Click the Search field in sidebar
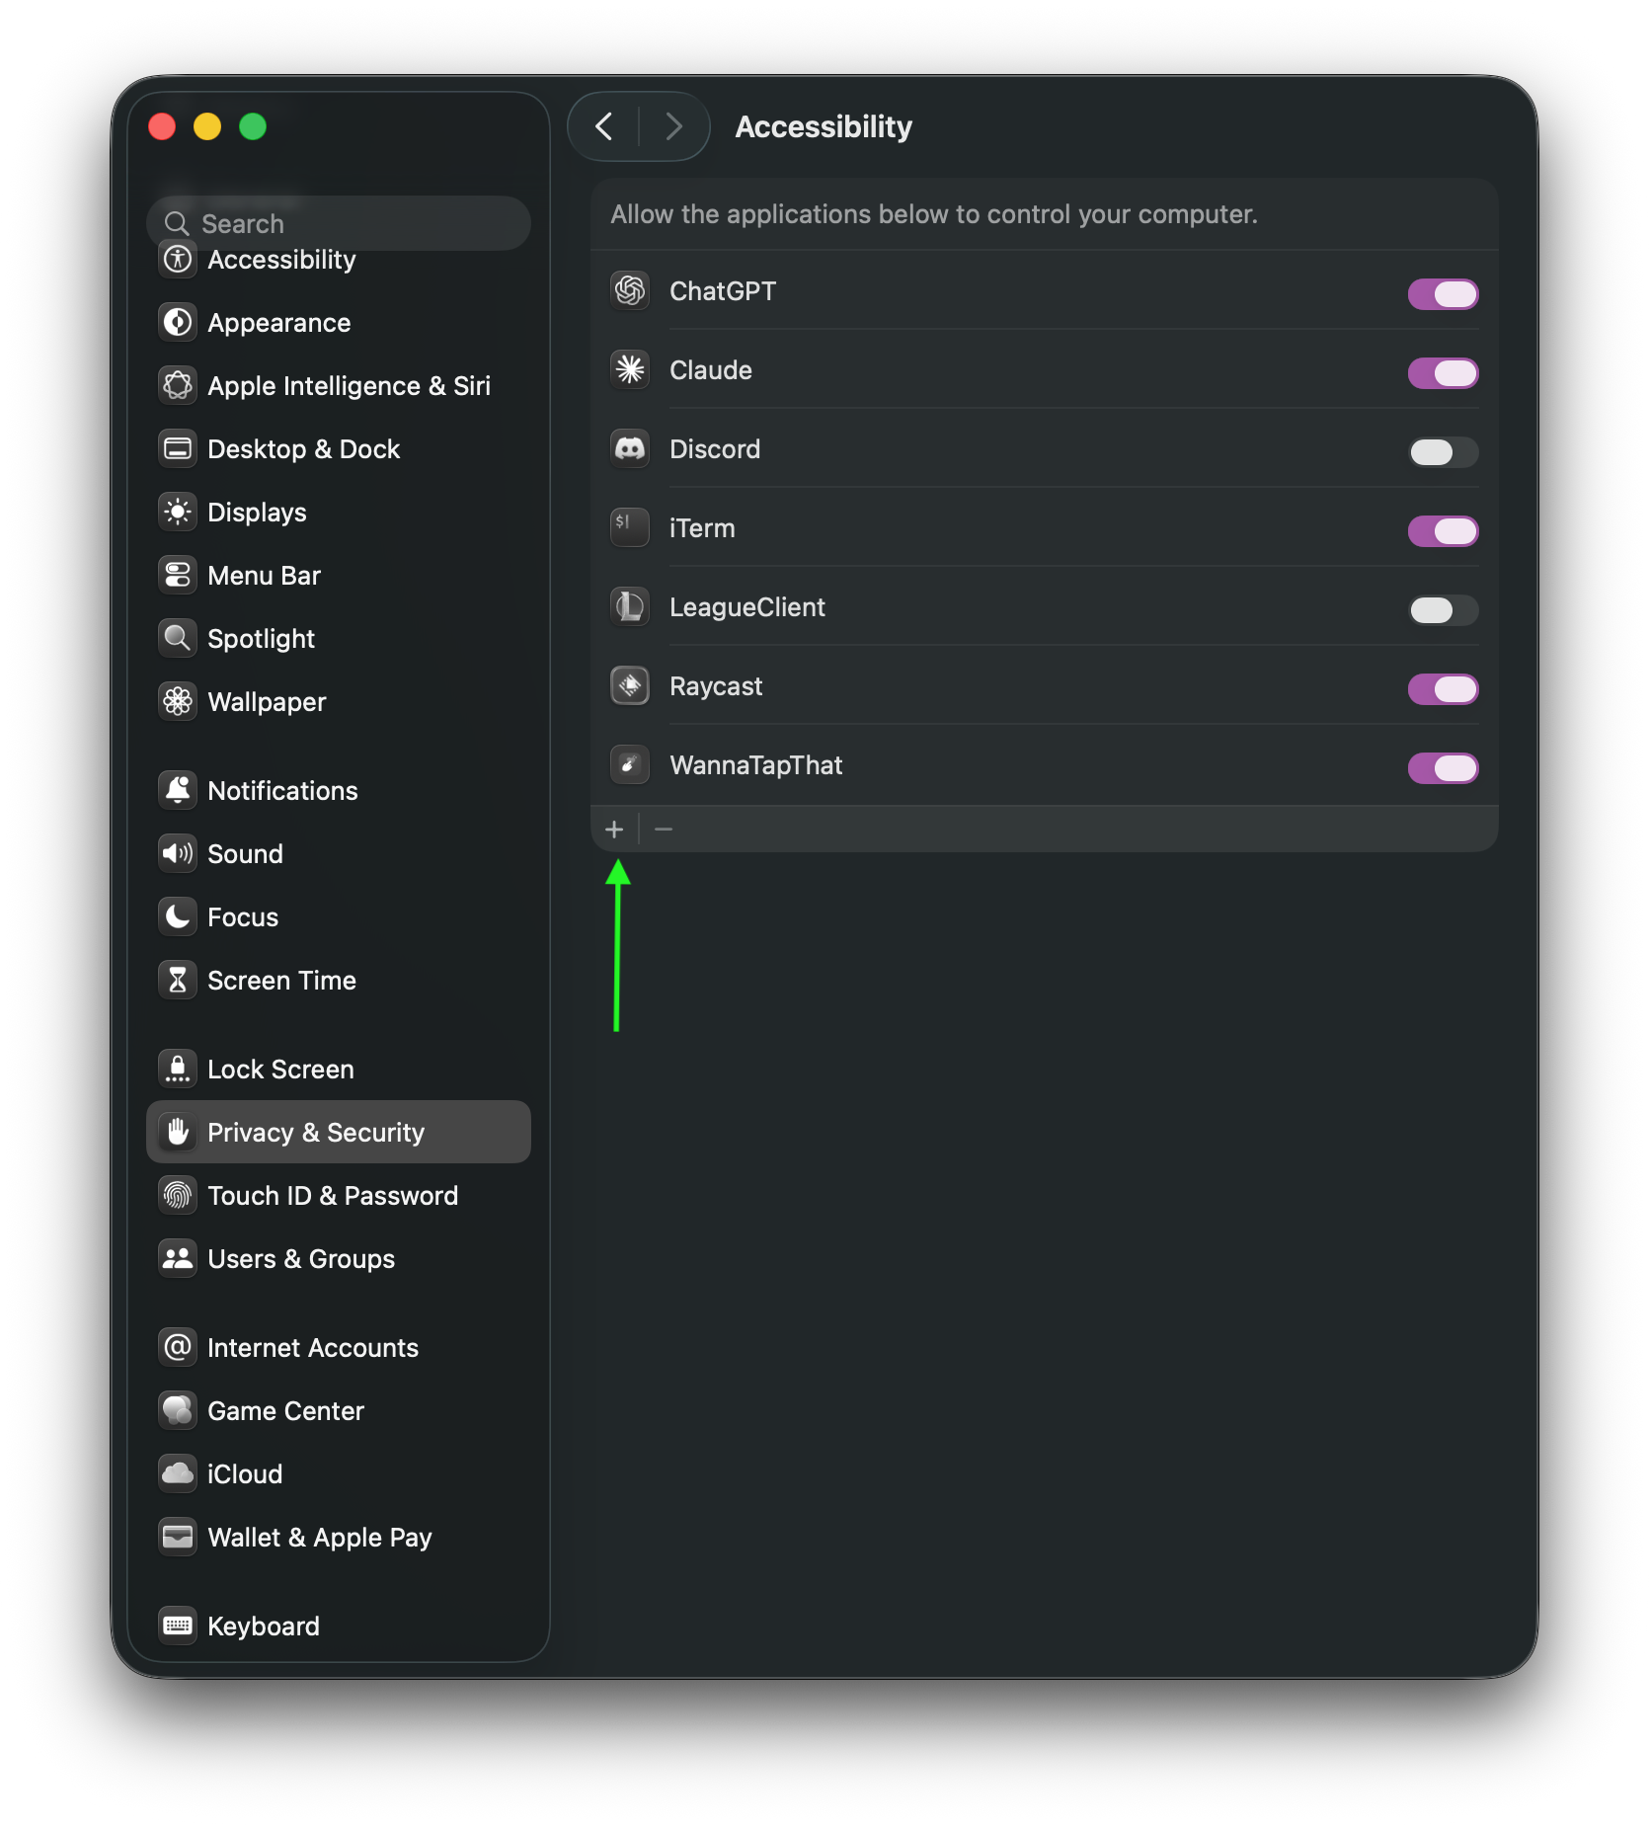 pos(339,223)
